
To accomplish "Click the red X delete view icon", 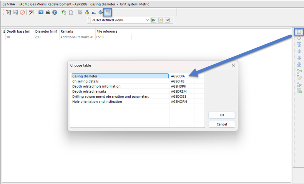I will click(167, 20).
